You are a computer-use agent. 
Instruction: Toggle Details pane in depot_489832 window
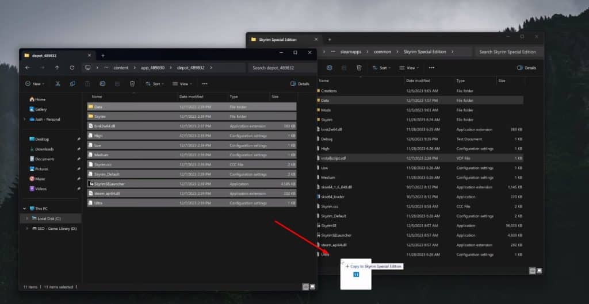point(300,84)
